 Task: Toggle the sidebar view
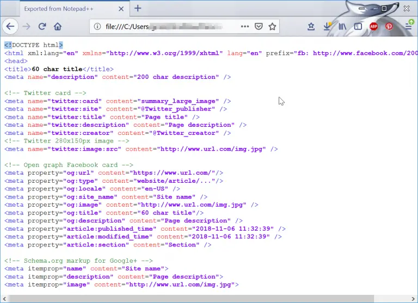coord(358,26)
